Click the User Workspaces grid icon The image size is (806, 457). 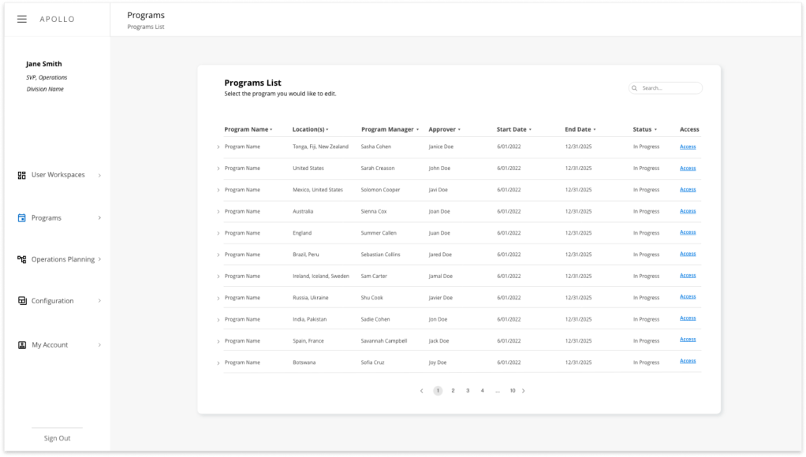coord(22,175)
